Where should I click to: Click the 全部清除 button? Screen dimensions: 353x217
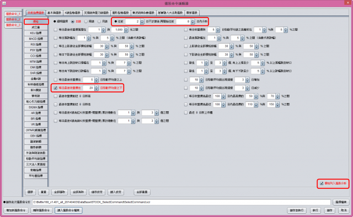click(78, 192)
